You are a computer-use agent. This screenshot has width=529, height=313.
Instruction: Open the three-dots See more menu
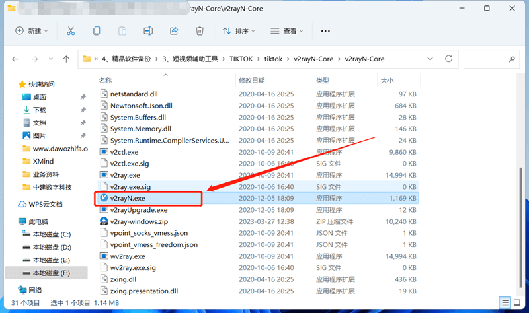(x=325, y=31)
